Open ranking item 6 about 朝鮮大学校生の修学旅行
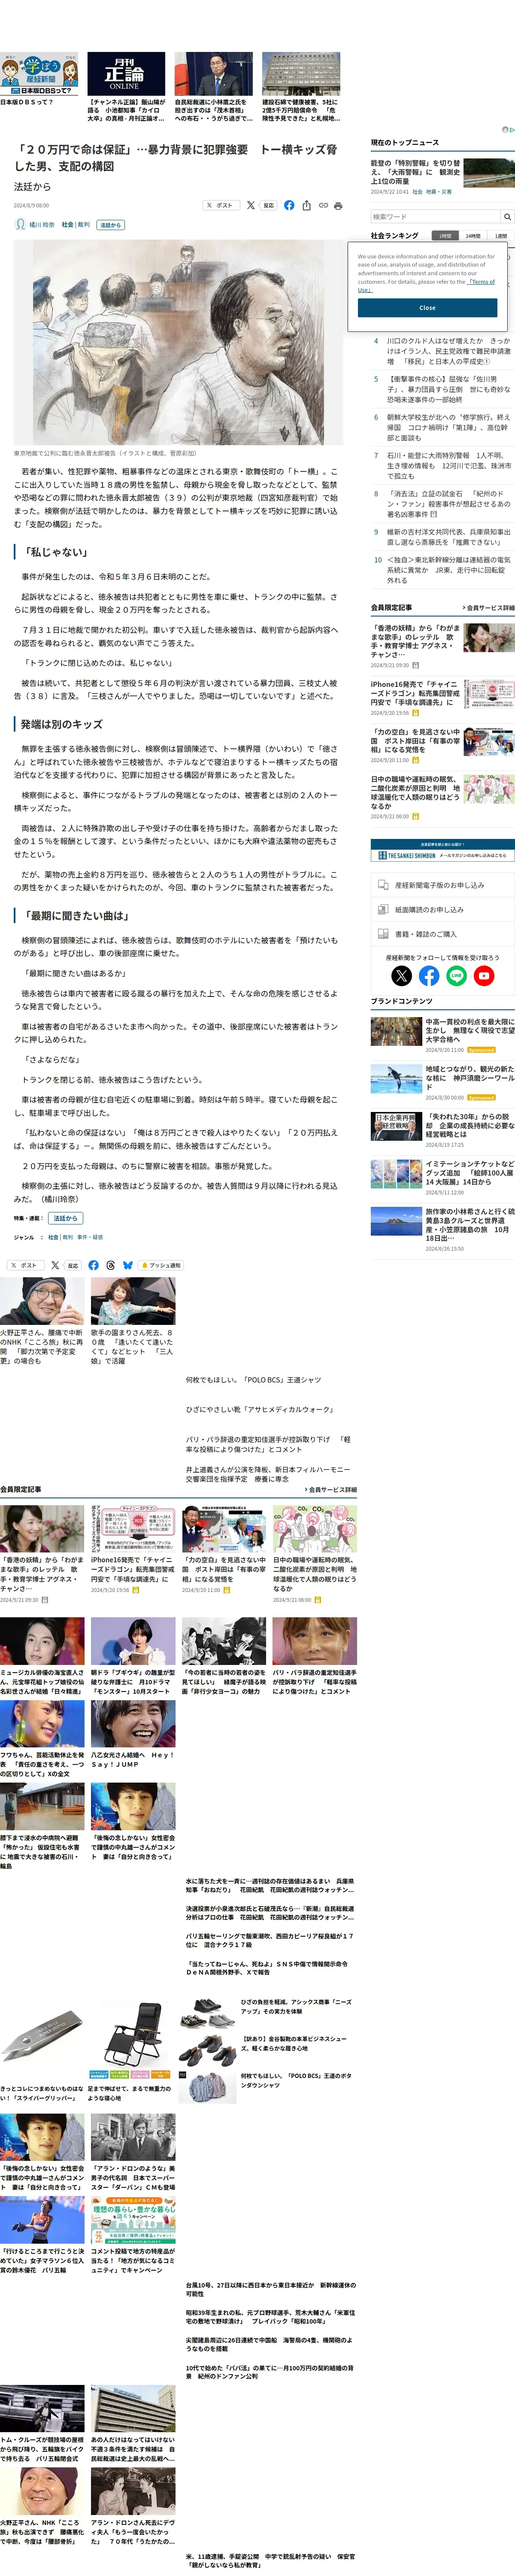Image resolution: width=515 pixels, height=2576 pixels. (x=449, y=427)
